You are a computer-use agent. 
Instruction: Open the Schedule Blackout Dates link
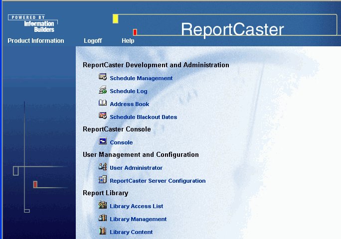(143, 117)
